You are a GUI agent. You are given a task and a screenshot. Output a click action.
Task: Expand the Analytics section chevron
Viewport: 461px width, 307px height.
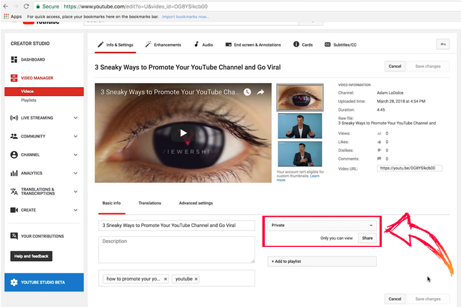[x=76, y=173]
